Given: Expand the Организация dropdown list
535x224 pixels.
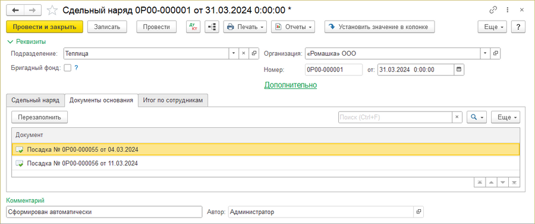Looking at the screenshot, I should [486, 53].
